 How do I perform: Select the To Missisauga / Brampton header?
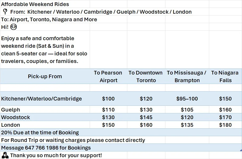pos(187,76)
